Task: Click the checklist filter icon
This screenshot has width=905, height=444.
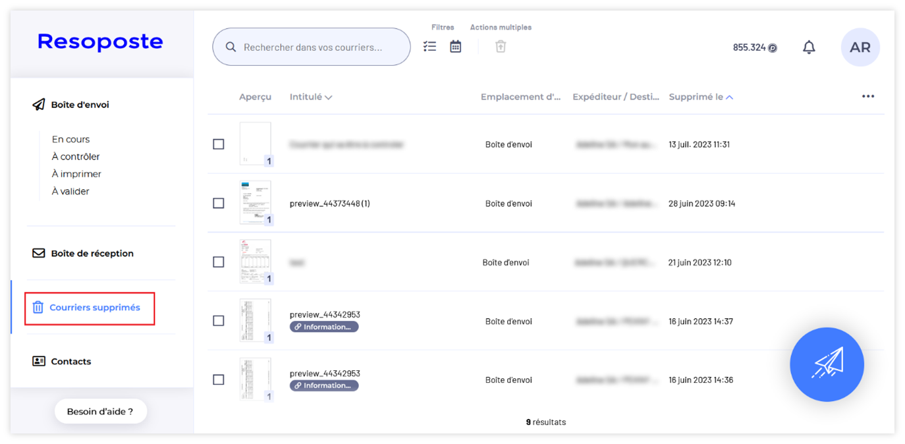Action: (430, 47)
